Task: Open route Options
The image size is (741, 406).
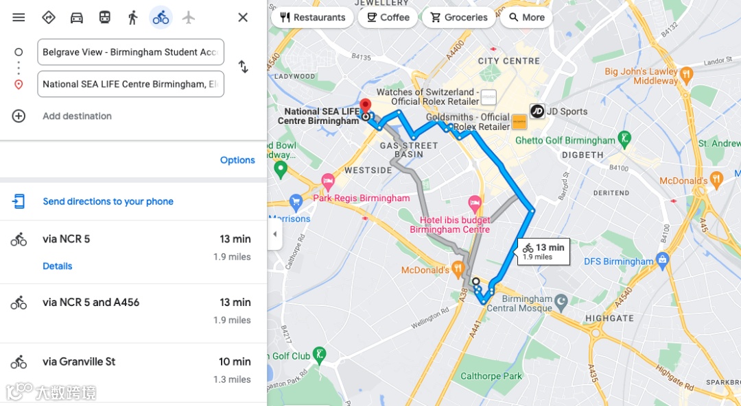Action: [x=237, y=160]
